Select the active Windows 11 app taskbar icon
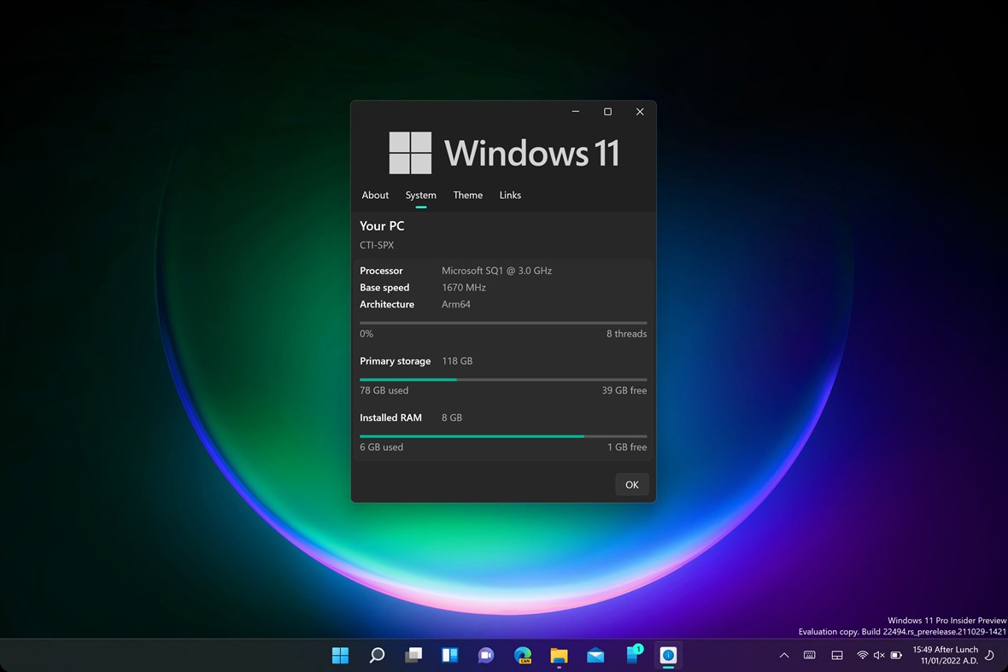The image size is (1008, 672). [668, 655]
